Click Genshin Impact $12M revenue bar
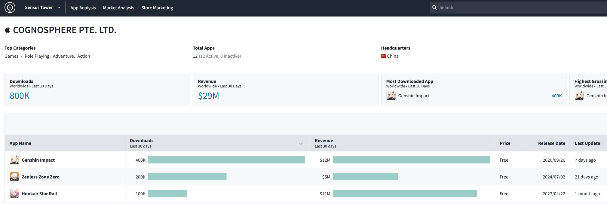The width and height of the screenshot is (607, 204). [411, 160]
